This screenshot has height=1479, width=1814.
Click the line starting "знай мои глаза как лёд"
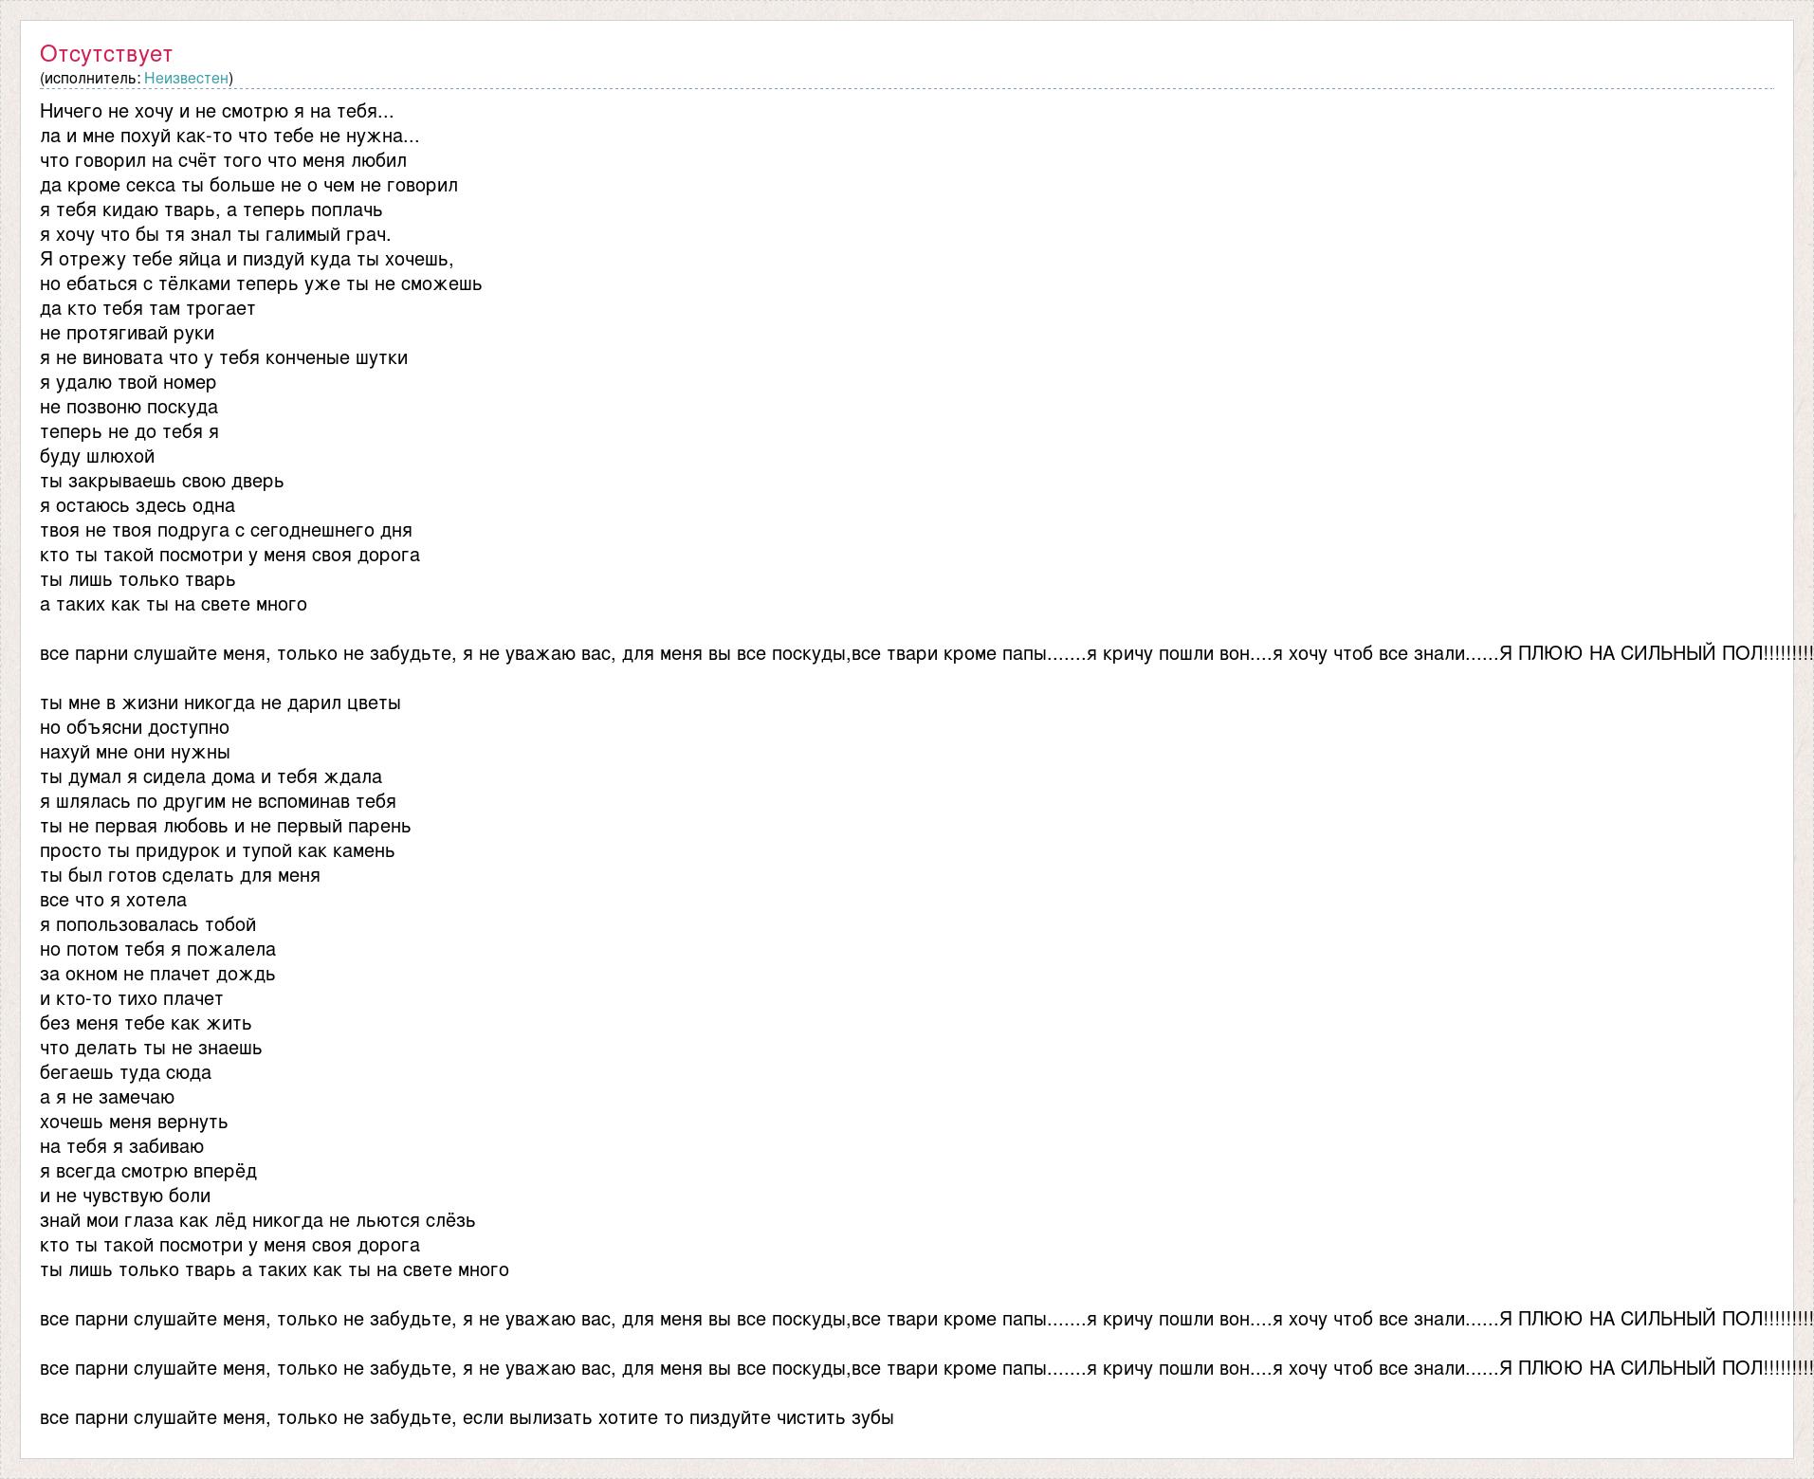[257, 1220]
